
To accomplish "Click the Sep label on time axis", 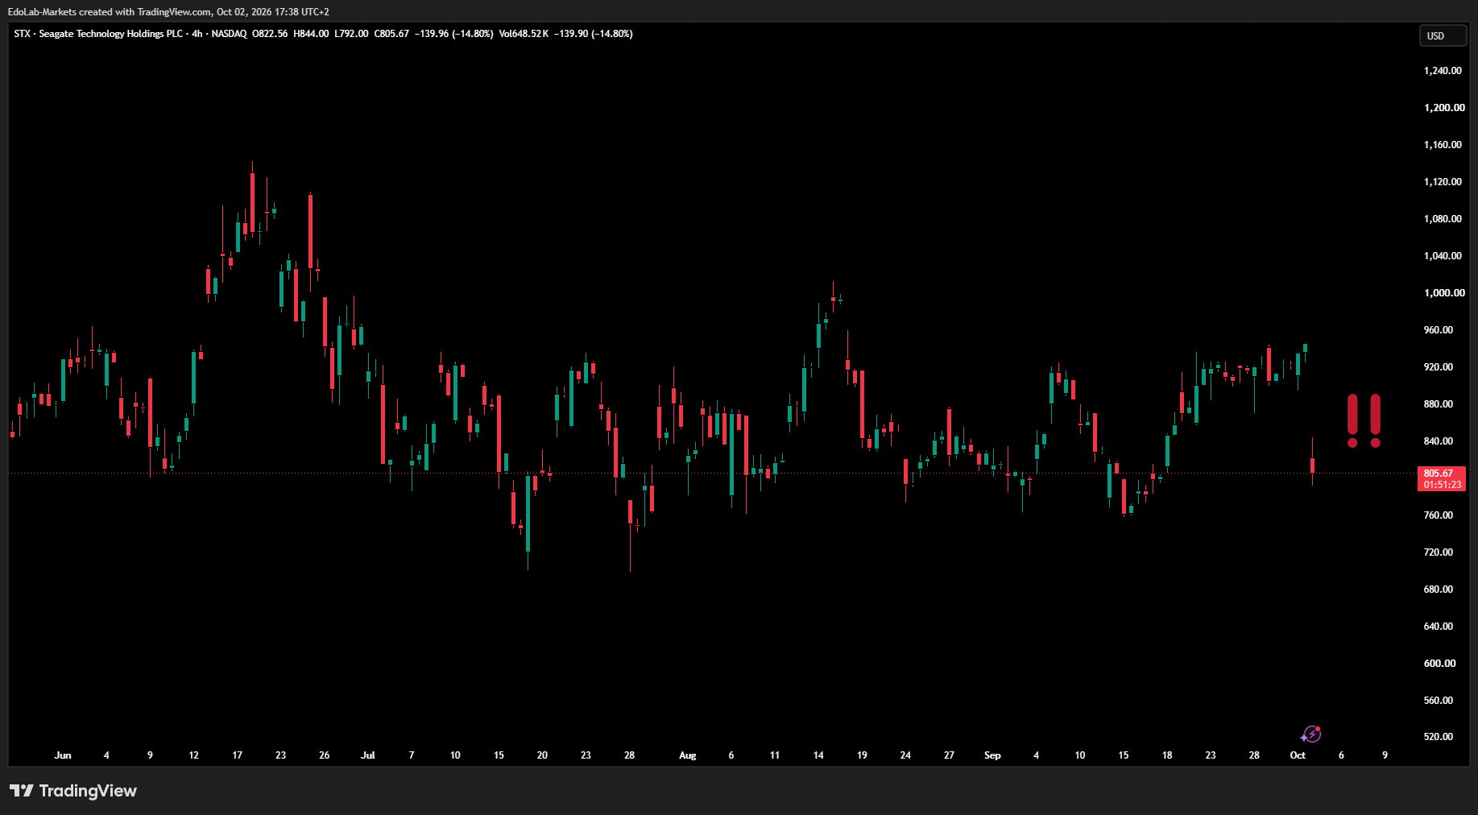I will [992, 755].
